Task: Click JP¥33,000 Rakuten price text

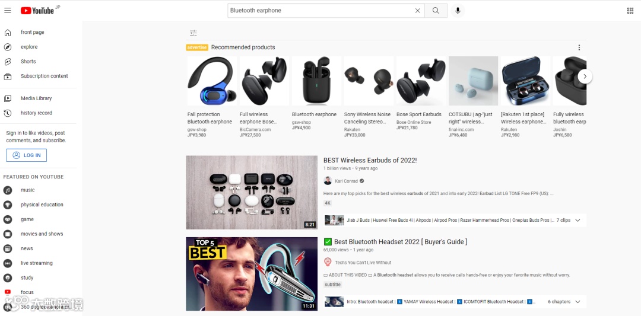Action: 355,135
